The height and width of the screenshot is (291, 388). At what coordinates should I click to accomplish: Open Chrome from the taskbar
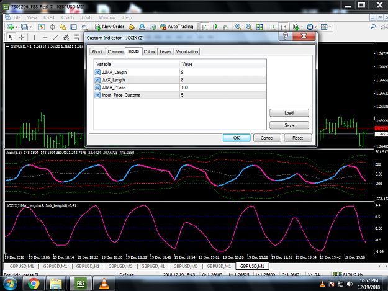[x=34, y=284]
